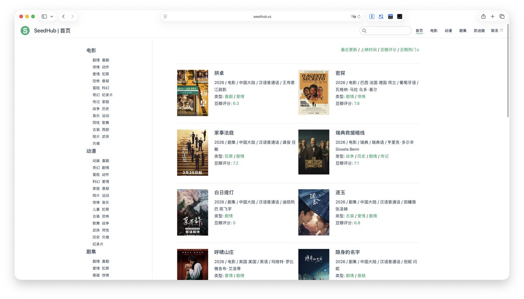Open the 家事法庭 poster thumbnail
The image size is (524, 299).
tap(193, 153)
